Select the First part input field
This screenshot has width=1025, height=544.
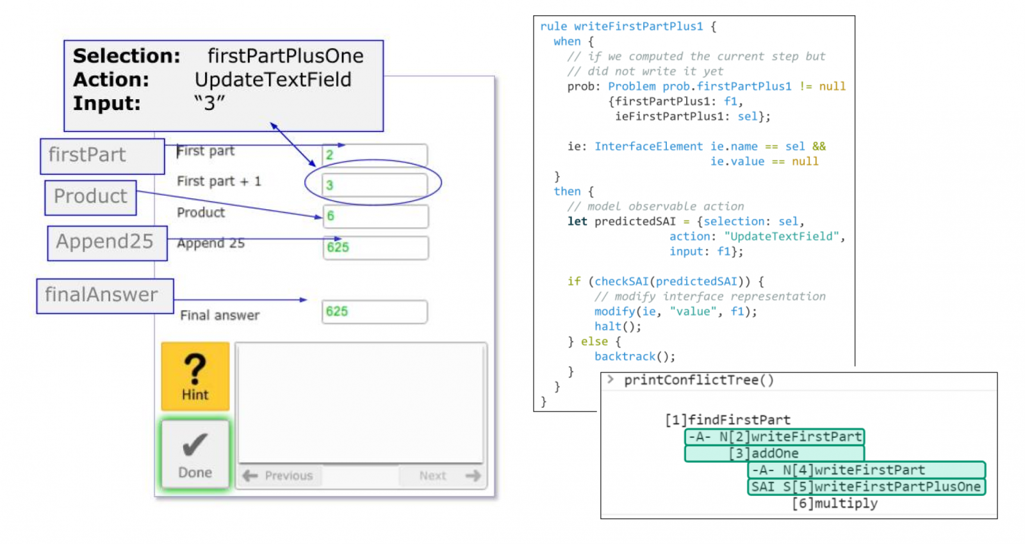pos(375,155)
